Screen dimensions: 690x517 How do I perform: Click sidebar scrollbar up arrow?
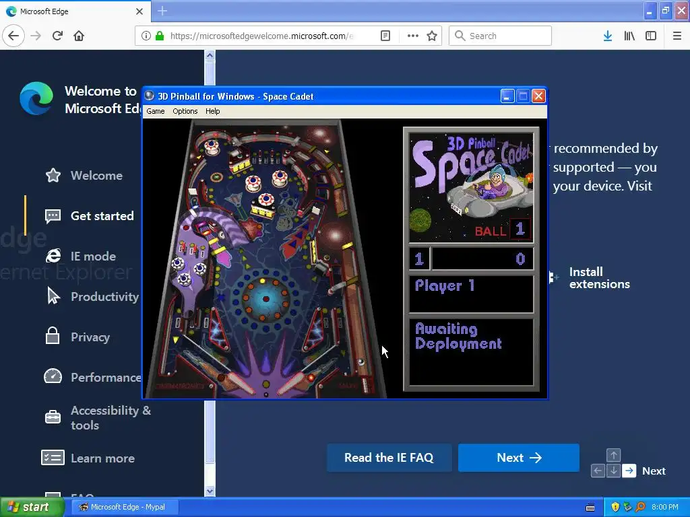pos(210,55)
